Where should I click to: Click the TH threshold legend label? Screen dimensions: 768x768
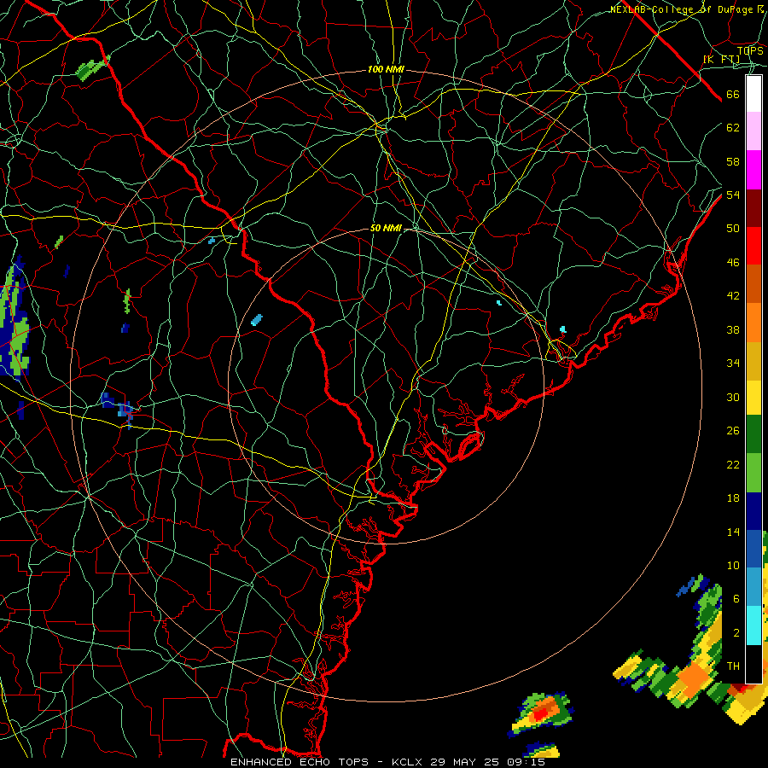tap(733, 666)
